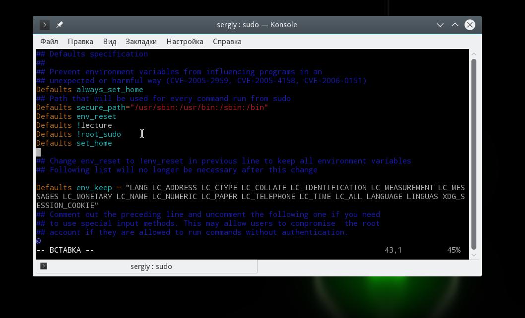Click the vertical scrollbar handle

point(474,154)
